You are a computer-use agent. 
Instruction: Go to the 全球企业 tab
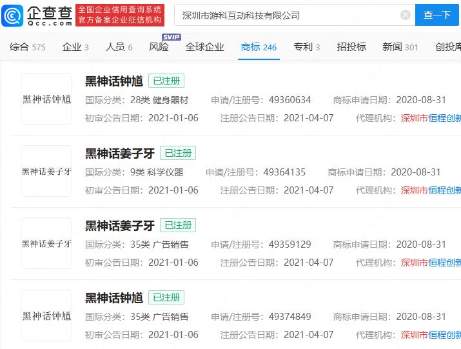(x=204, y=47)
